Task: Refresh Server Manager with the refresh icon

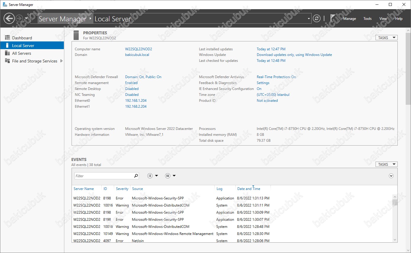Action: [x=317, y=18]
